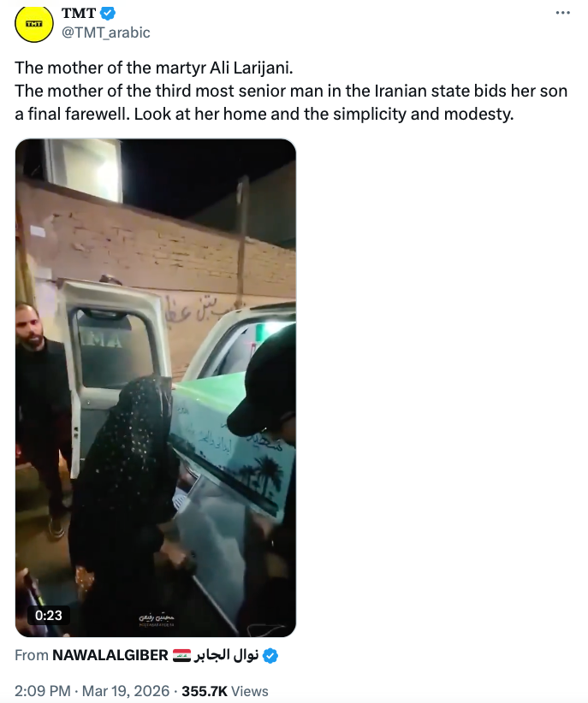Click the watermark logo at video bottom
This screenshot has height=703, width=588.
click(157, 620)
